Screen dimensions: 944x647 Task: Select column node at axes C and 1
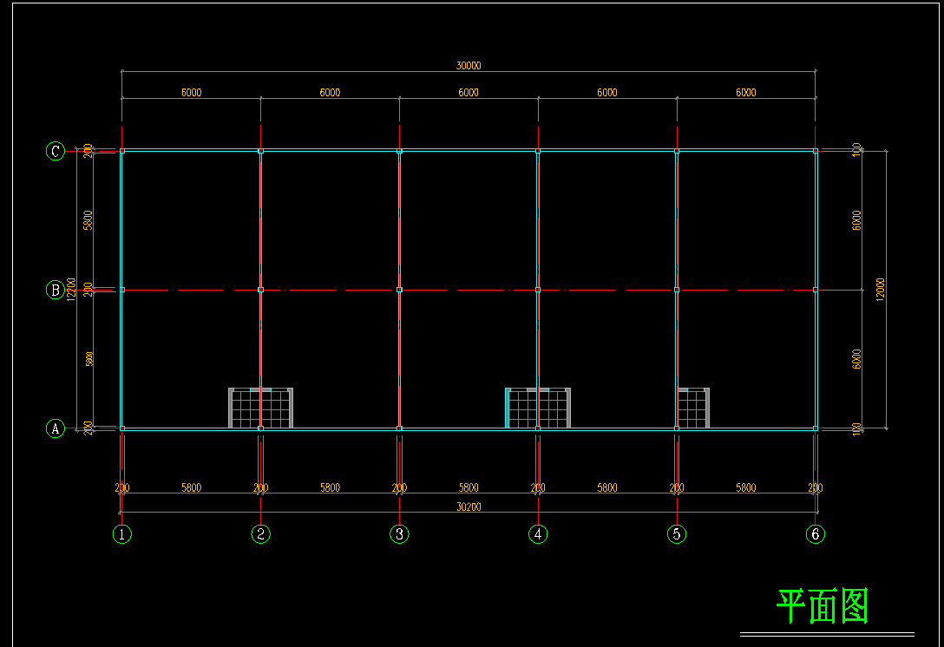coord(122,151)
